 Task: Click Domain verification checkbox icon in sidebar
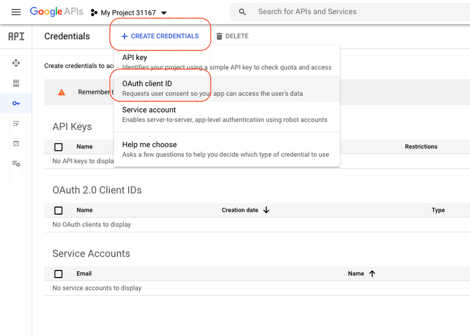pyautogui.click(x=16, y=143)
